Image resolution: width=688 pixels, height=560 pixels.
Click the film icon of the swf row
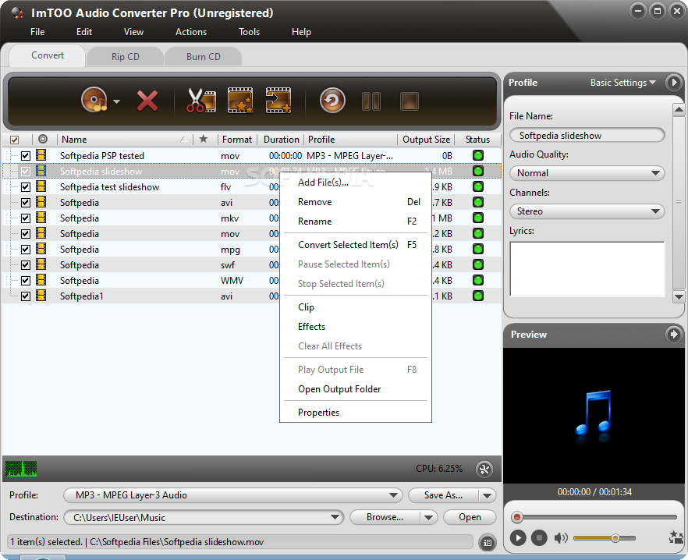pos(41,264)
